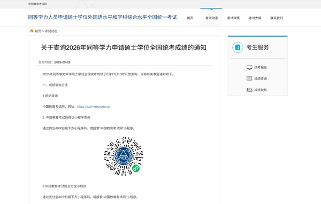Click the document icon beside 成绩查询
This screenshot has height=204, width=321.
(249, 79)
